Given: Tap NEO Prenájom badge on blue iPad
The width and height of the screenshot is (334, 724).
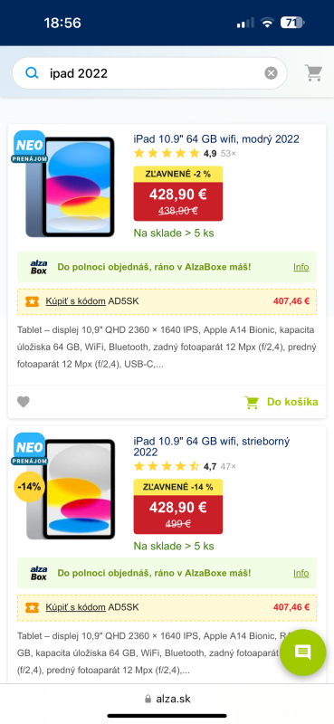Looking at the screenshot, I should 30,147.
